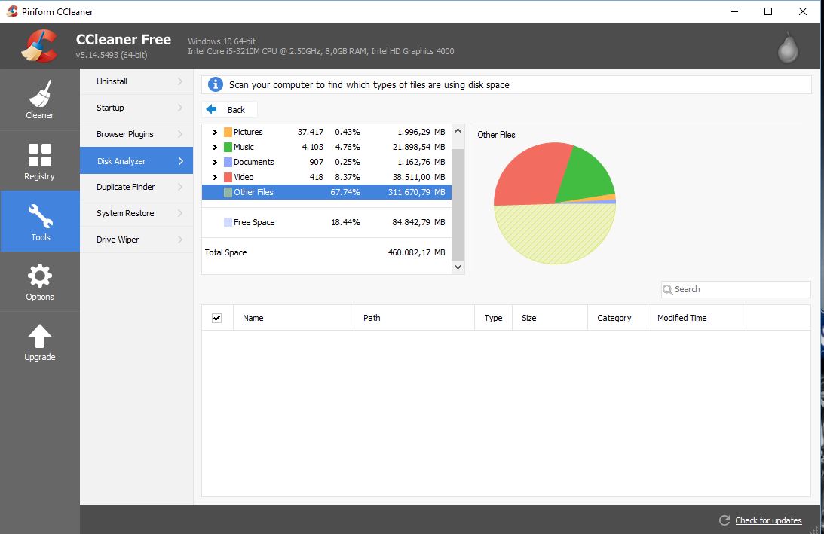Click the Check for updates link
The image size is (824, 534).
pyautogui.click(x=768, y=520)
